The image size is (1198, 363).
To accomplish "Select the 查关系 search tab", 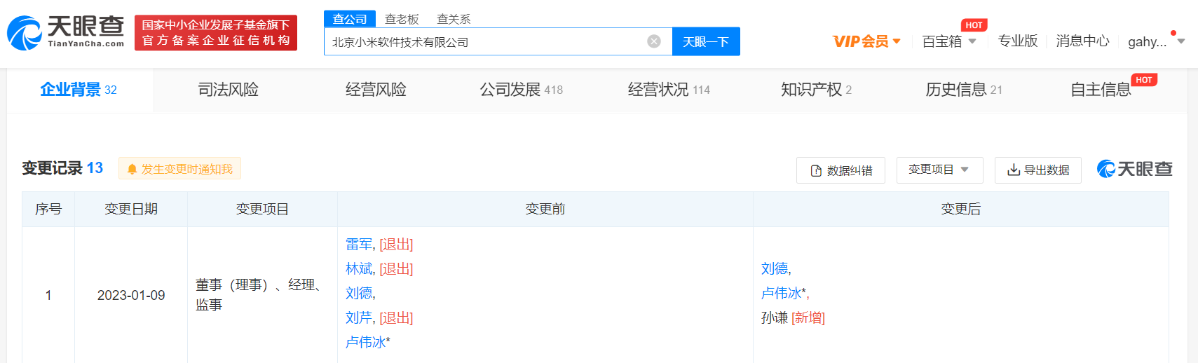I will [x=454, y=19].
